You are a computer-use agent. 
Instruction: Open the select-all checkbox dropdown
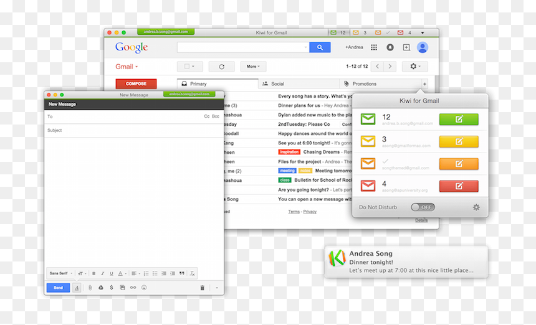[x=189, y=67]
